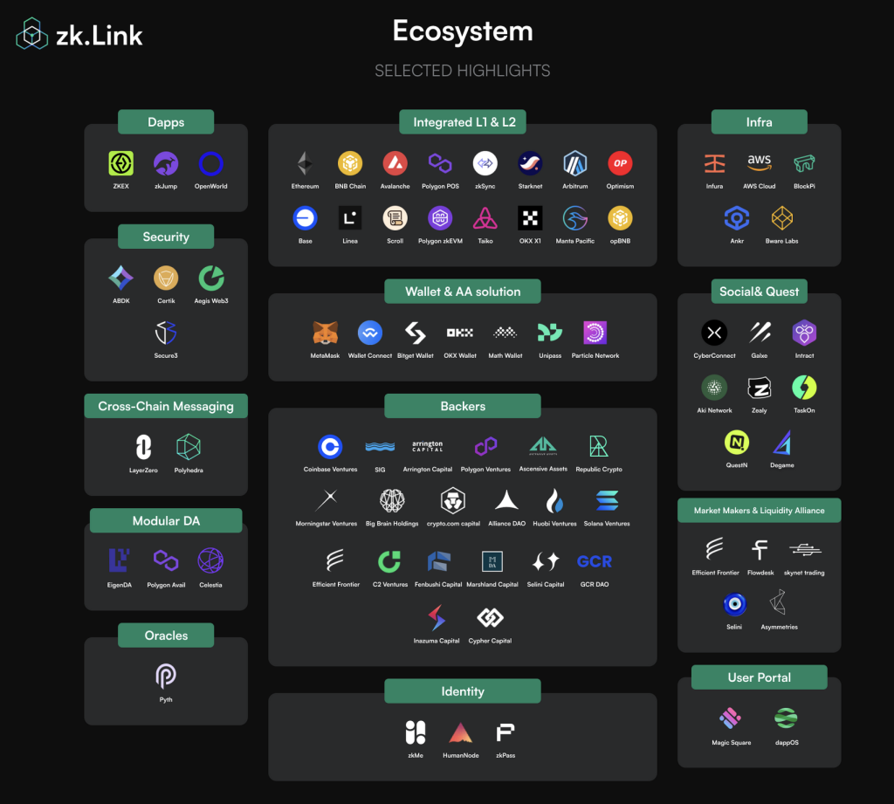
Task: Select the Pyth oracle icon
Action: [166, 676]
